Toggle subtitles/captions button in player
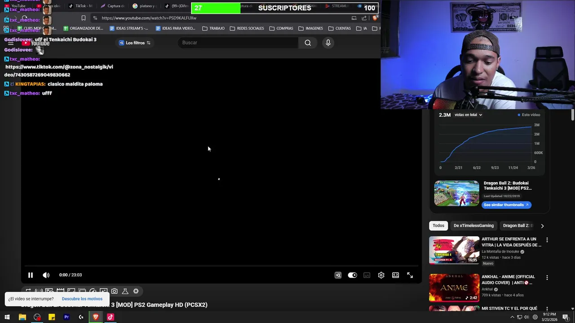 [x=367, y=275]
